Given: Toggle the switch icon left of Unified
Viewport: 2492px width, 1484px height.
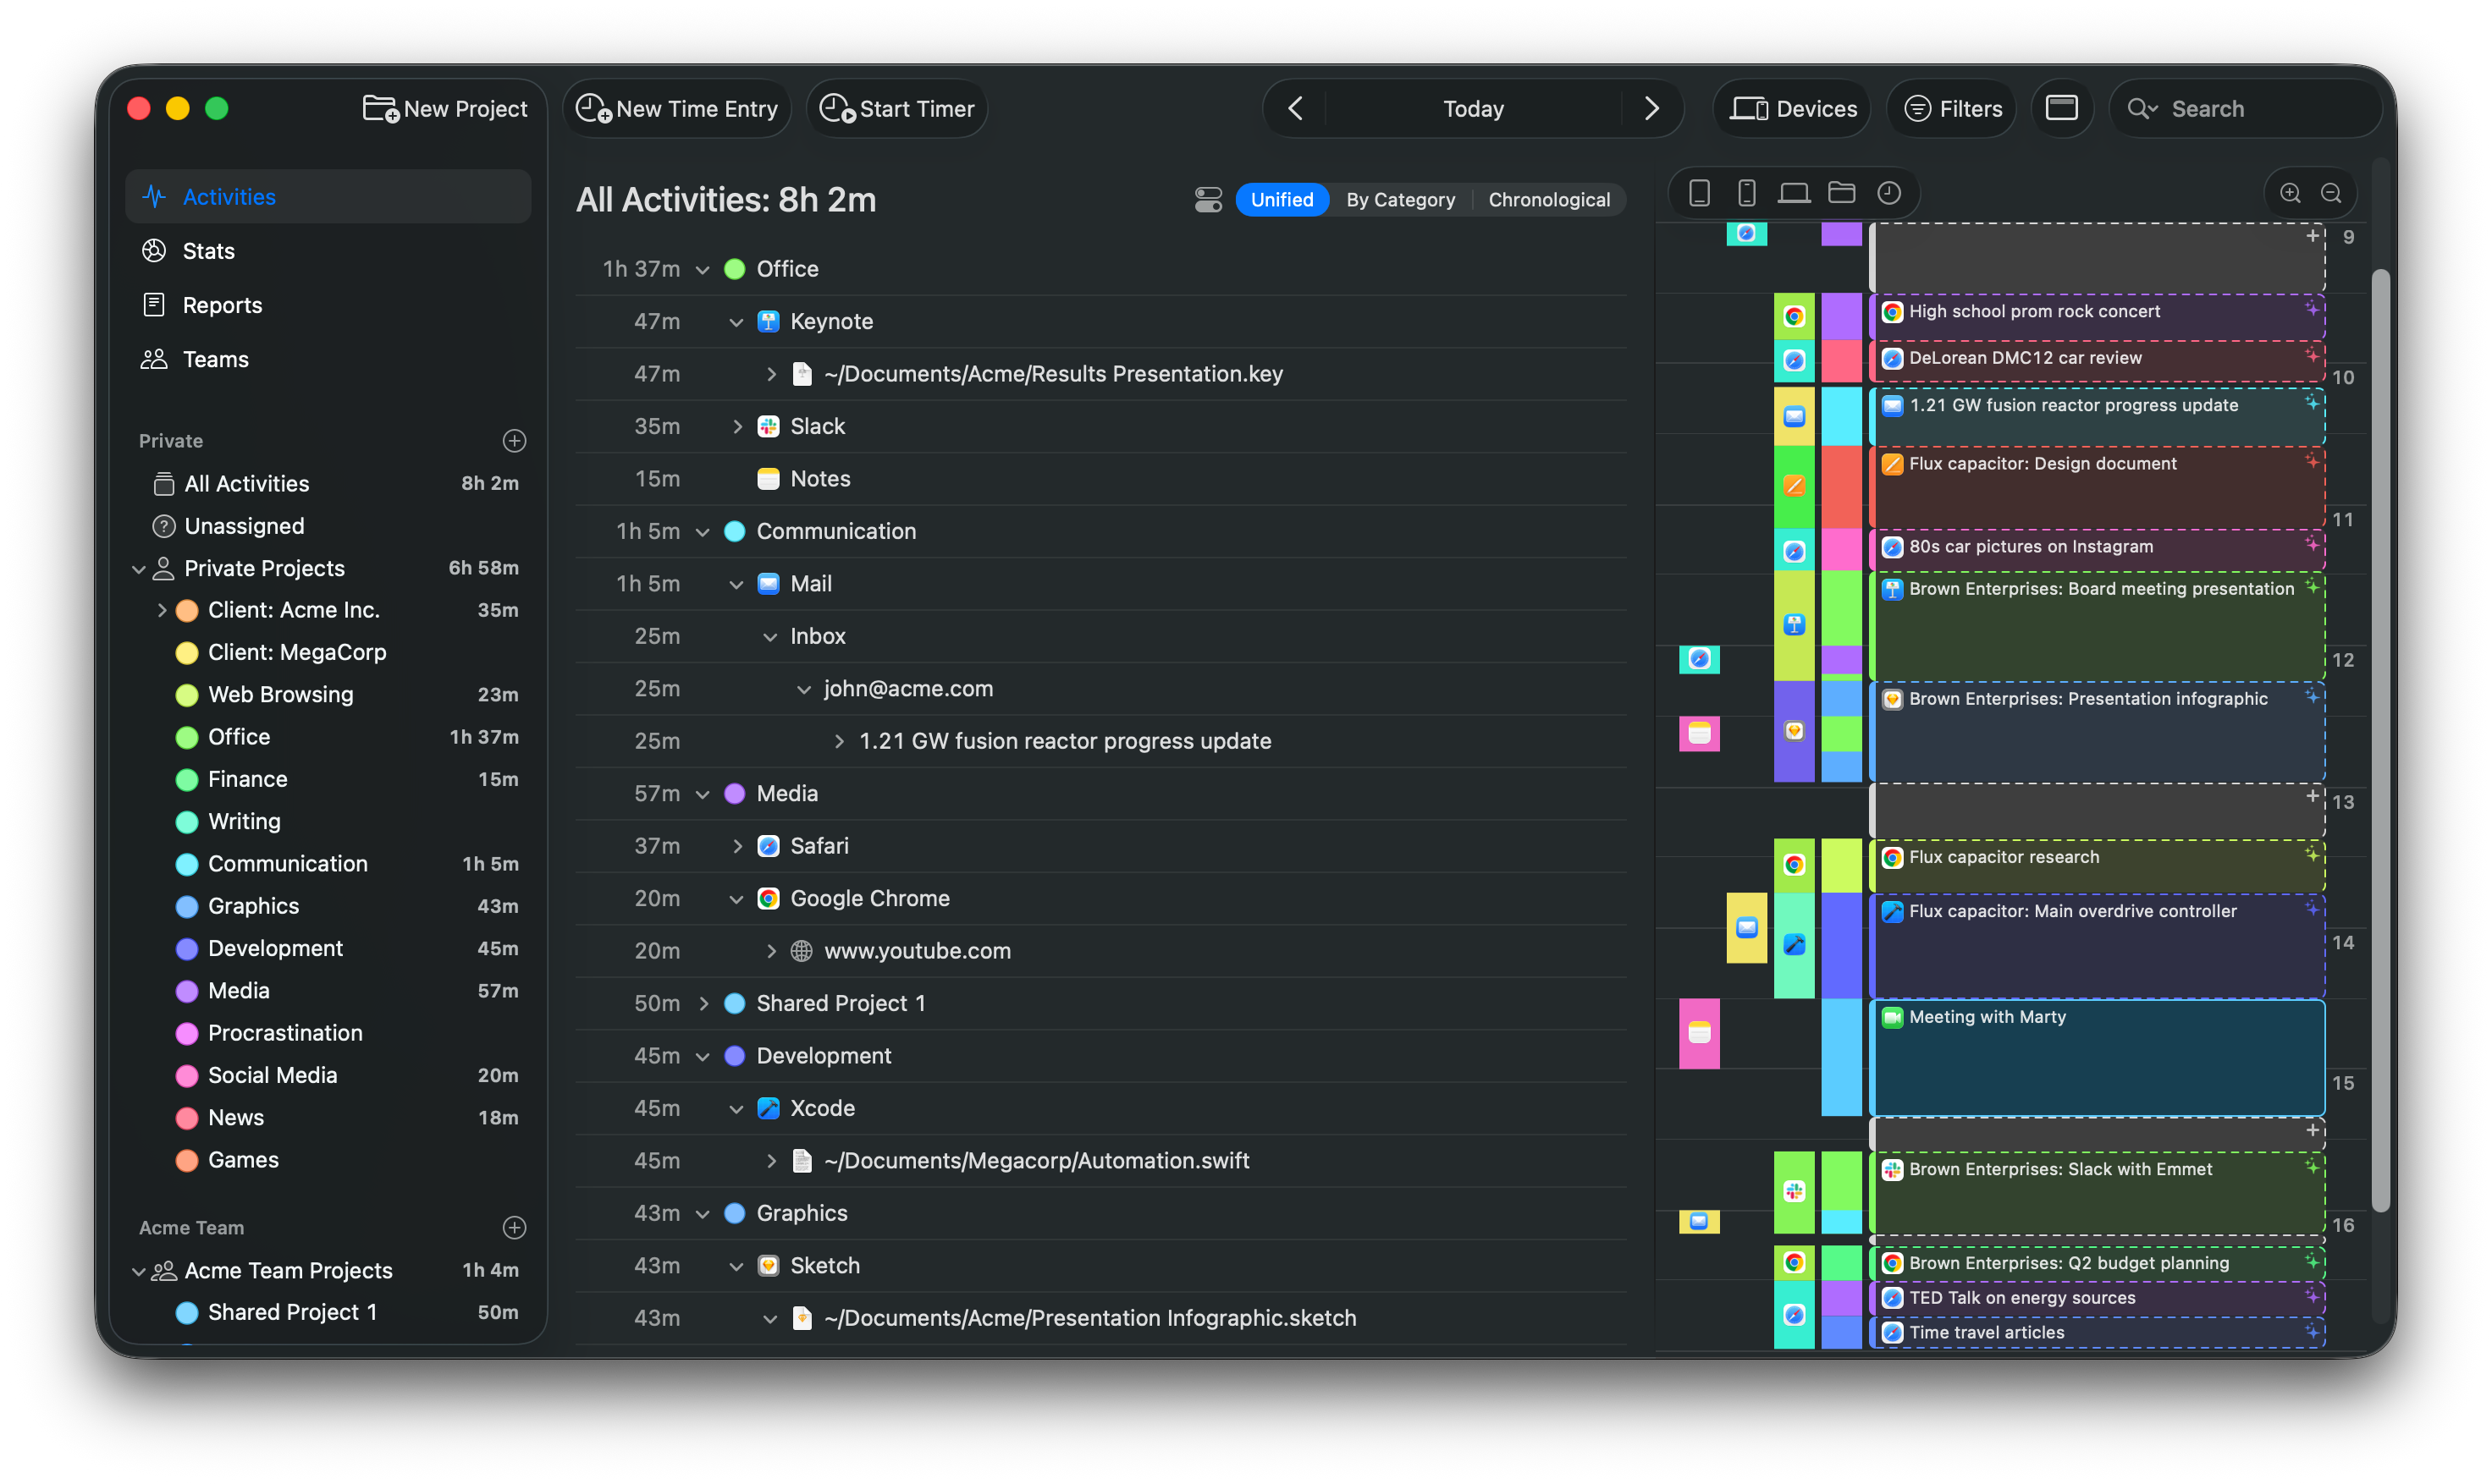Looking at the screenshot, I should pos(1207,200).
